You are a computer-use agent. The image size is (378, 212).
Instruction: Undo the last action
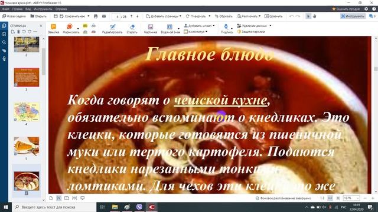(x=291, y=16)
